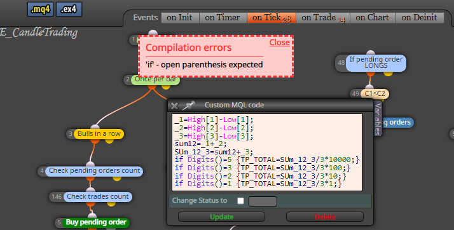Switch to the on Deinit tab
Viewport: 454px width, 230px height.
(x=420, y=18)
